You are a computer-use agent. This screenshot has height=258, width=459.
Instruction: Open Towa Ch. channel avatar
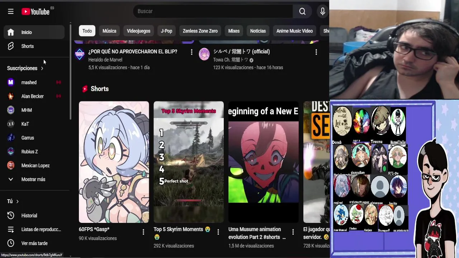[204, 54]
